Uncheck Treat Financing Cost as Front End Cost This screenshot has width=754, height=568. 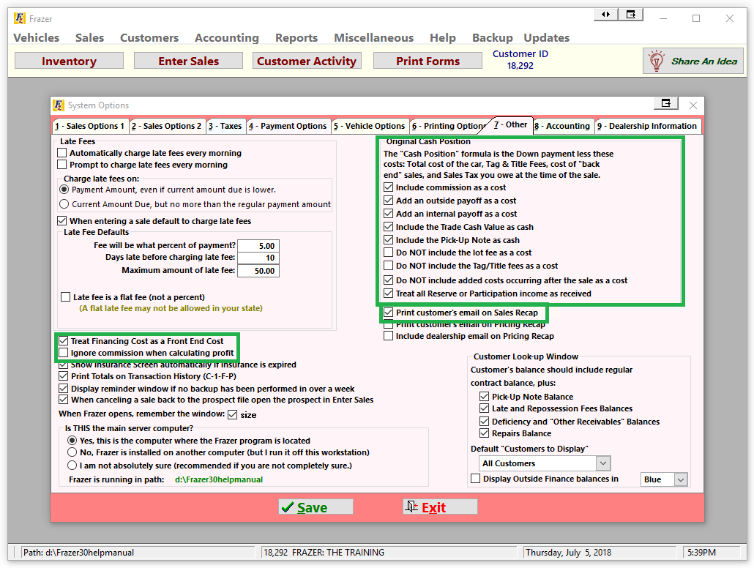(x=64, y=341)
